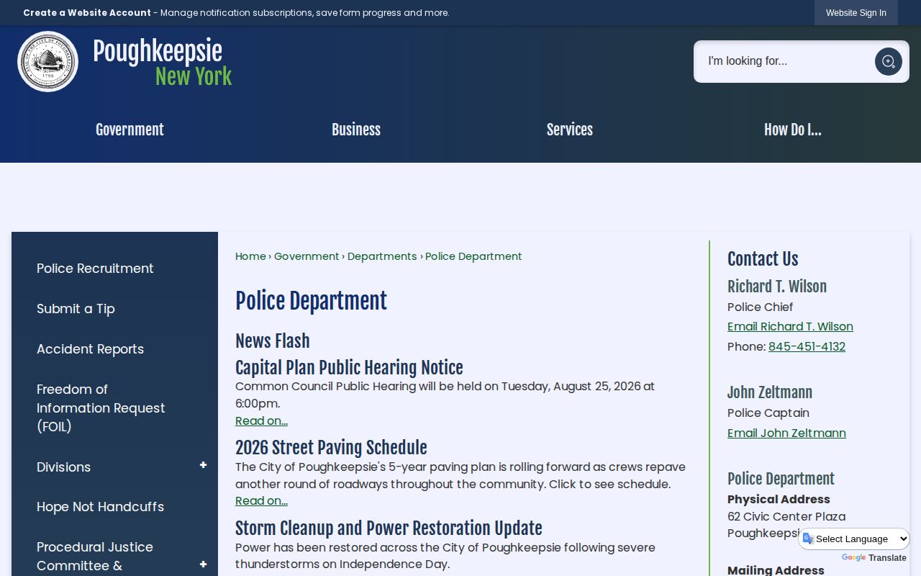Click the Poughkeepsie New York site title
Image resolution: width=921 pixels, height=576 pixels.
click(x=162, y=63)
